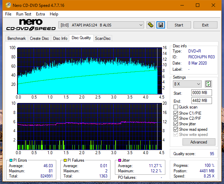This screenshot has width=224, height=184.
Task: Minimize the Nero CD-DVD Speed window
Action: click(182, 5)
